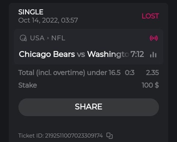The width and height of the screenshot is (177, 142).
Task: Open the NFL league link
Action: [58, 38]
